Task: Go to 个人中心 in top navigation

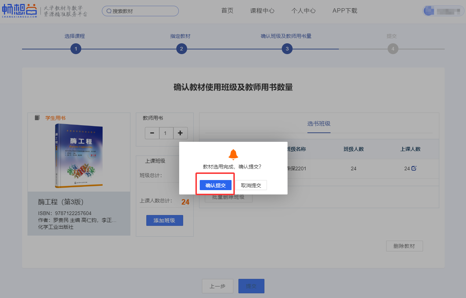Action: [x=303, y=11]
